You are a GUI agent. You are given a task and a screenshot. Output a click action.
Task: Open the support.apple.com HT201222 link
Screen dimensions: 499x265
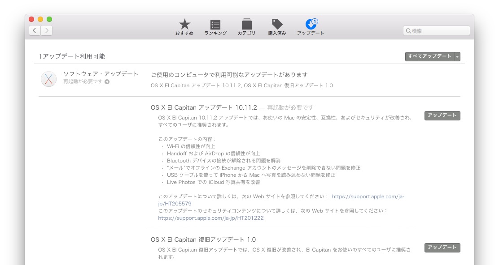coord(210,218)
